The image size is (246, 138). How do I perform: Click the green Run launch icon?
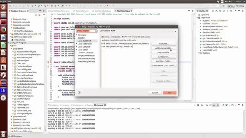[x=38, y=6]
